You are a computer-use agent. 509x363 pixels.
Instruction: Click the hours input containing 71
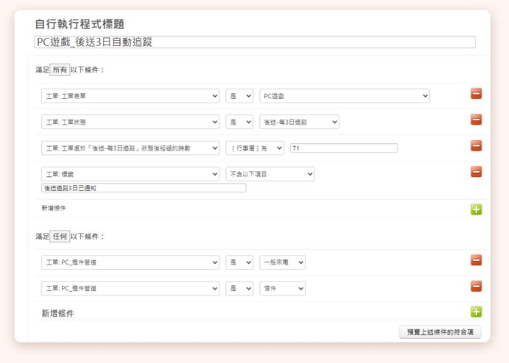[344, 148]
